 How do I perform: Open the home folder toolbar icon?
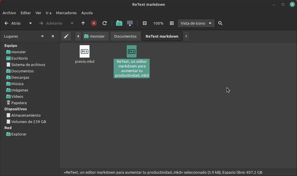[x=119, y=23]
